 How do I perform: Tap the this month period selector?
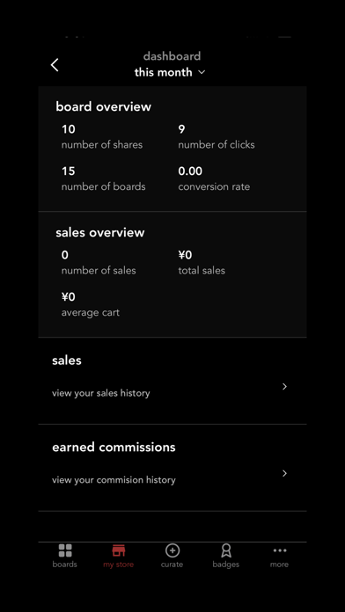[170, 72]
